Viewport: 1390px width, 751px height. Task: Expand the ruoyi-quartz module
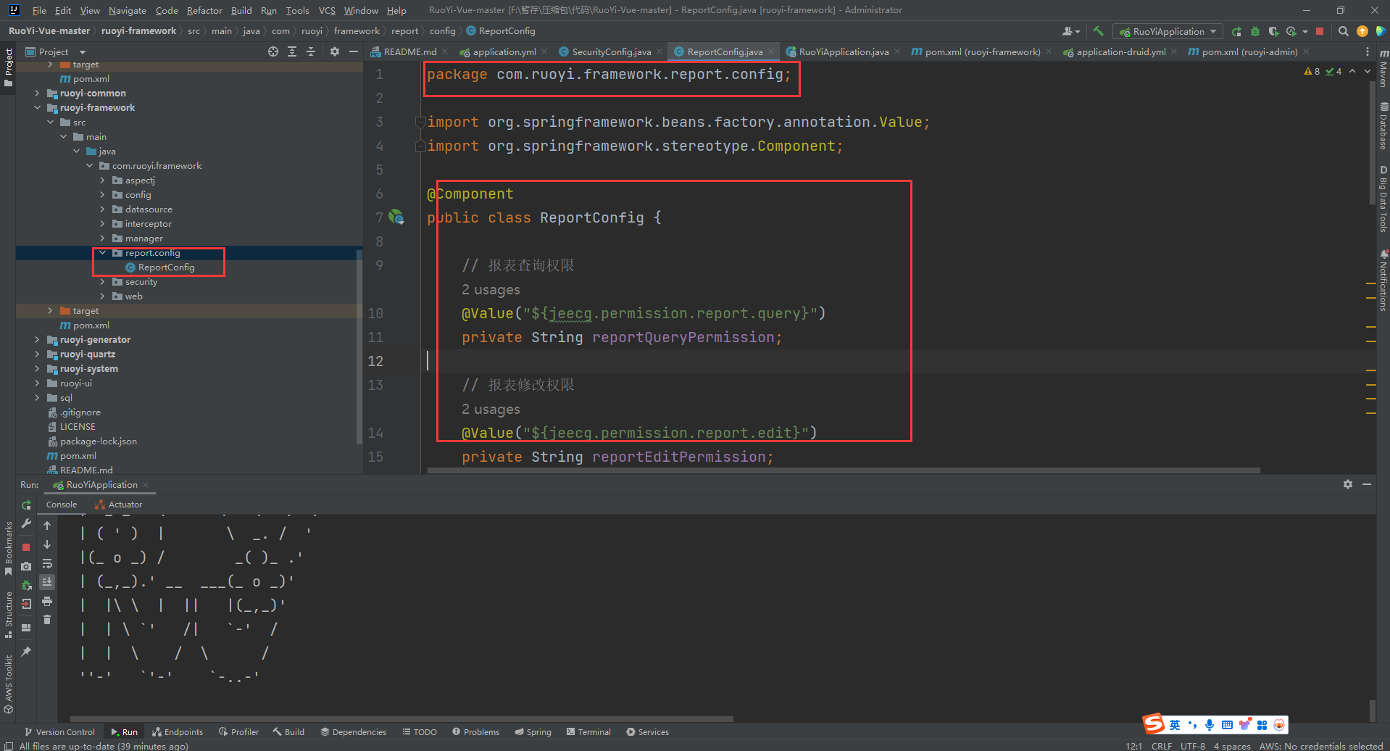(37, 354)
